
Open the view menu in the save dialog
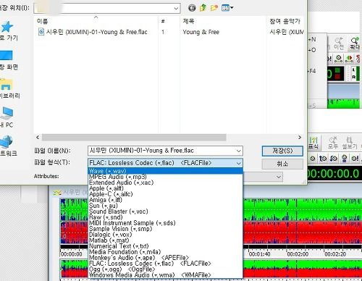click(227, 8)
